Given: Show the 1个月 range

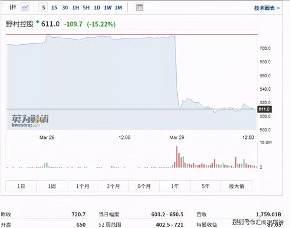Looking at the screenshot, I should tap(83, 186).
